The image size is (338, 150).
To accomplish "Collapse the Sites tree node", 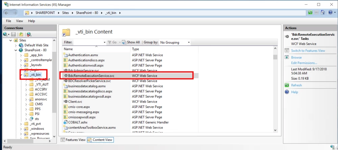I will pos(10,40).
